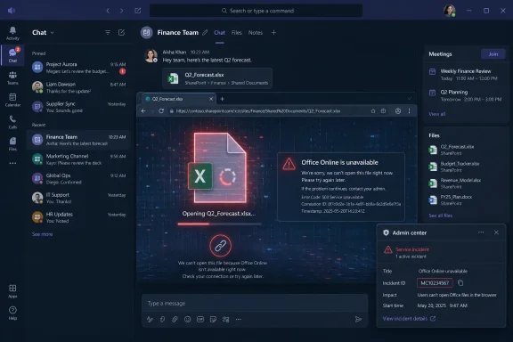The height and width of the screenshot is (342, 513).
Task: Open the Q2 Planning meeting
Action: [466, 95]
